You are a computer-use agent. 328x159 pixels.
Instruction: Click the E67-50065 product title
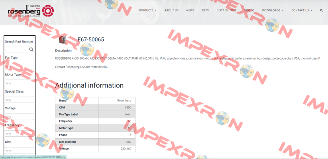click(x=91, y=39)
